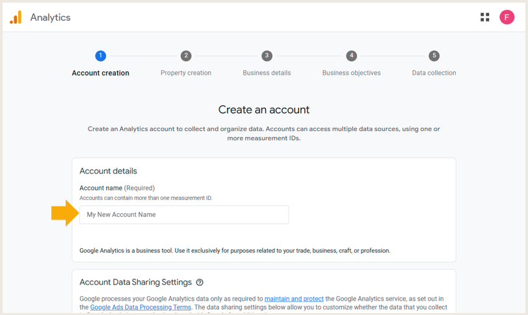Go to the Business objectives step label

pyautogui.click(x=351, y=73)
